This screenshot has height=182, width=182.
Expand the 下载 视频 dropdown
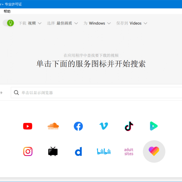[30, 23]
